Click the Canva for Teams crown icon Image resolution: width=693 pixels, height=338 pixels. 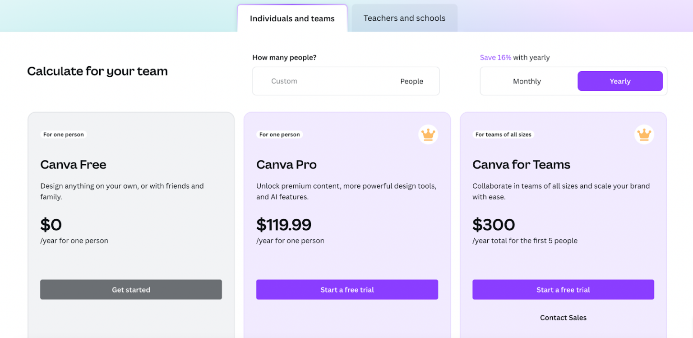point(644,134)
